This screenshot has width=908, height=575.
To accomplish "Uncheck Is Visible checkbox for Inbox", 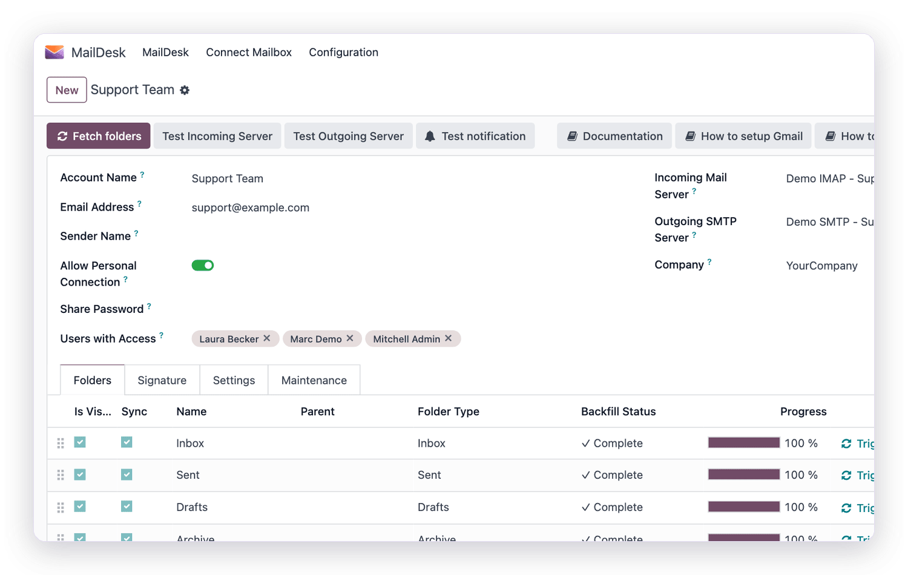I will 80,442.
